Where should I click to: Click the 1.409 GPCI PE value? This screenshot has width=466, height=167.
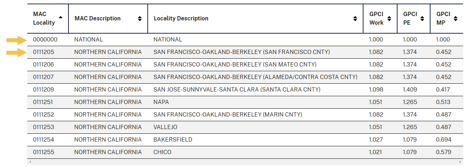[410, 90]
